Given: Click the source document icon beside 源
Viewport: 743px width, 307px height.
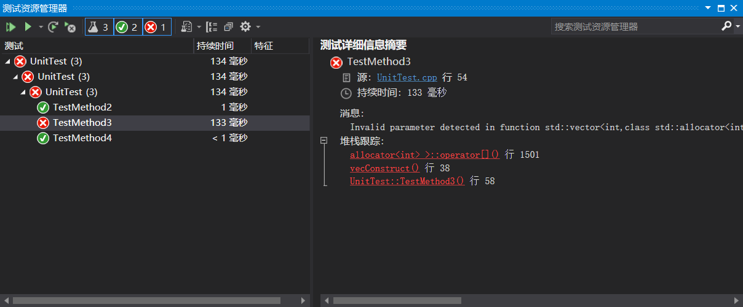Looking at the screenshot, I should pos(345,78).
